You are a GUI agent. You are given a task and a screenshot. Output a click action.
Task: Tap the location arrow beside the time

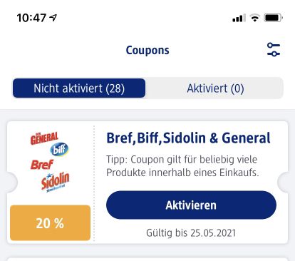53,17
